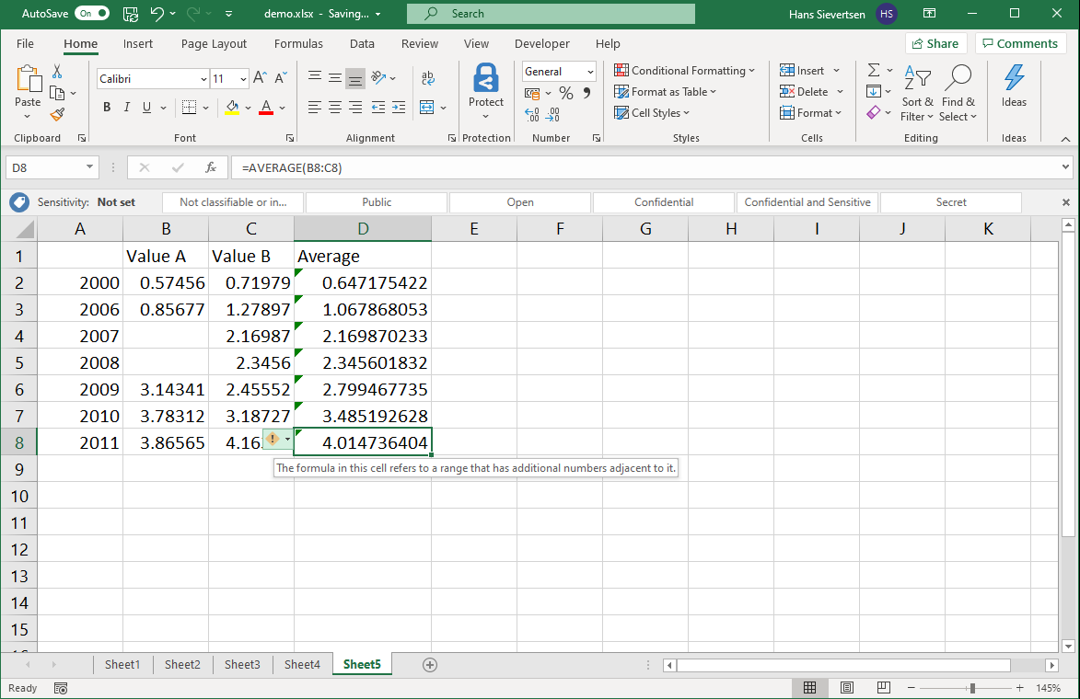
Task: Open the General number format dropdown
Action: tap(590, 72)
